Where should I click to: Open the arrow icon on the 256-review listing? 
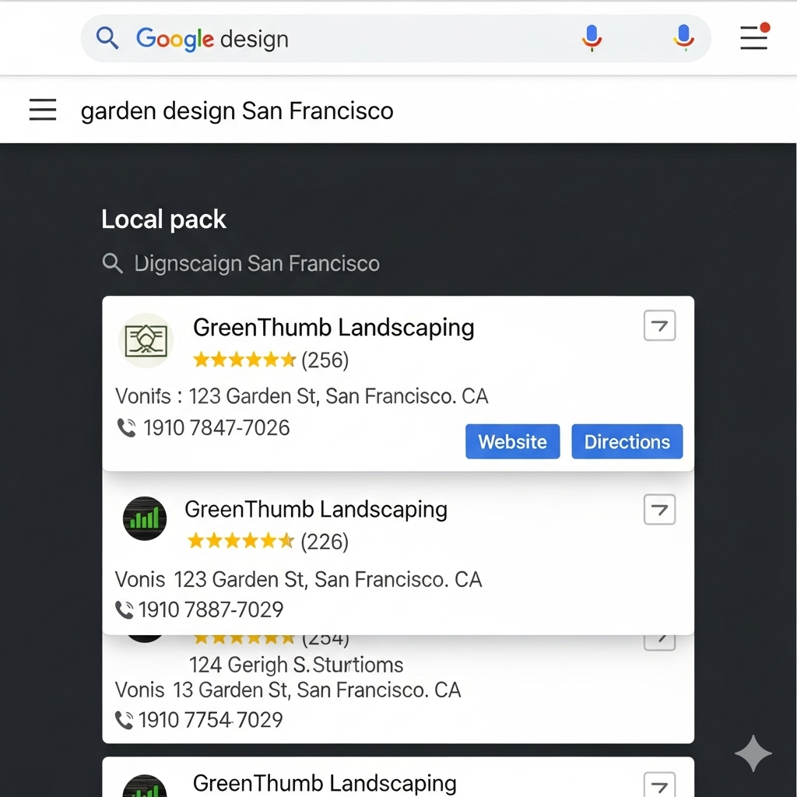click(659, 325)
